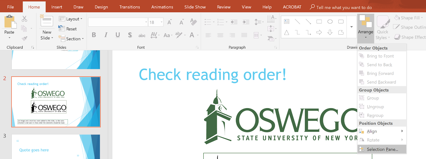Cut selection with the scissors icon
The height and width of the screenshot is (159, 426).
24,19
